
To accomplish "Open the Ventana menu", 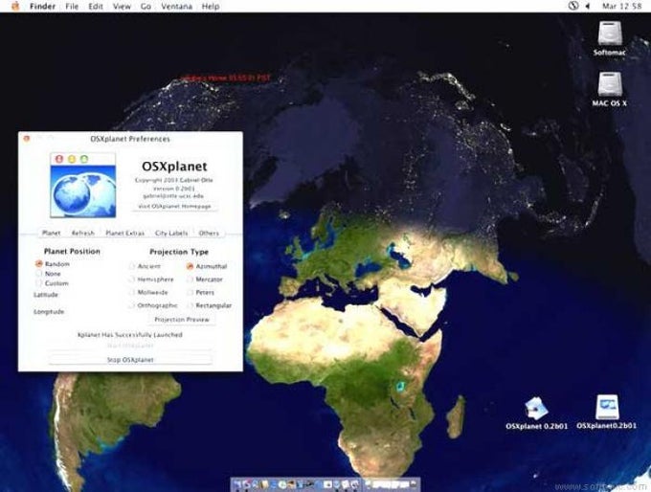I will [176, 7].
